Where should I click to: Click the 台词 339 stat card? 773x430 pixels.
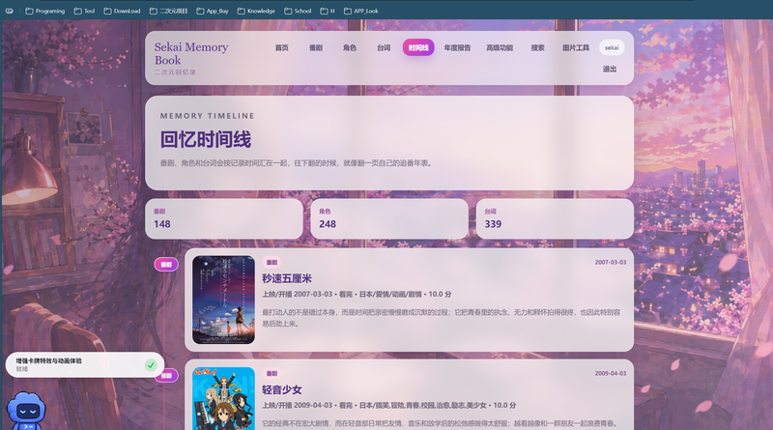[555, 219]
